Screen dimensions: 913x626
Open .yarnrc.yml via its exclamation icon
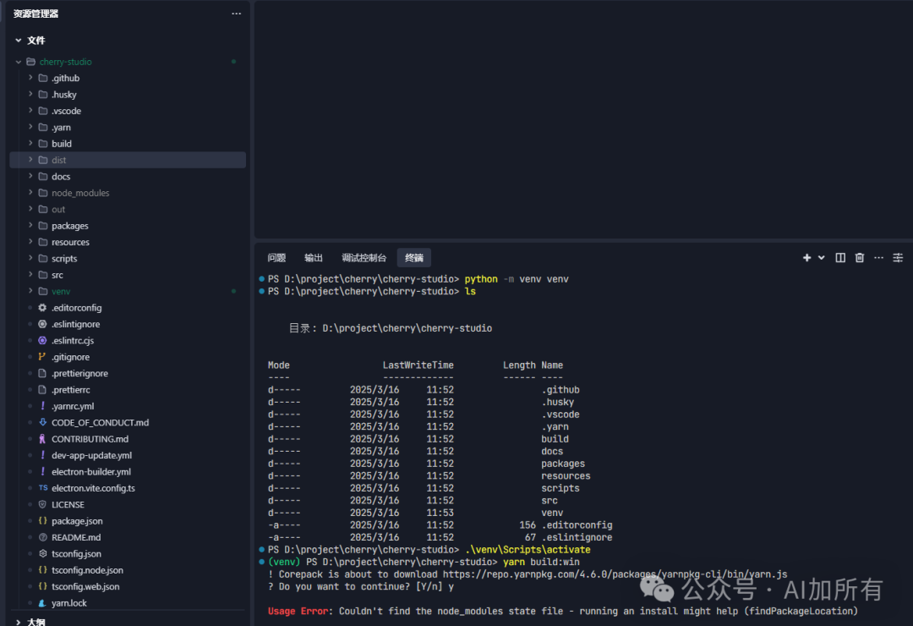[x=42, y=406]
